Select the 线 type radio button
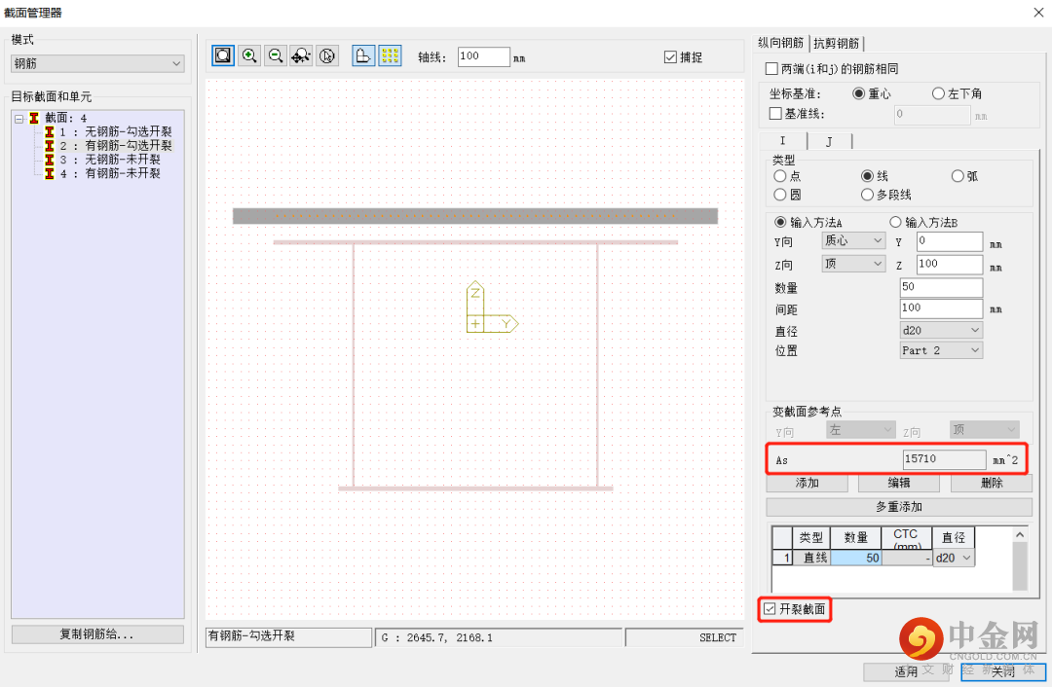 tap(868, 175)
